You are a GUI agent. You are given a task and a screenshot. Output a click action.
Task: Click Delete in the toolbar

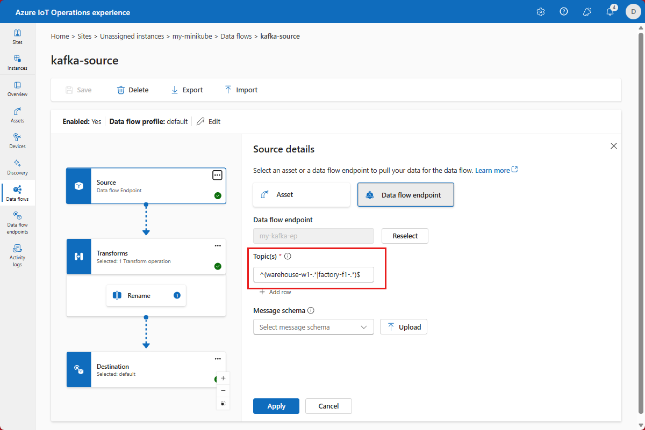click(x=133, y=90)
